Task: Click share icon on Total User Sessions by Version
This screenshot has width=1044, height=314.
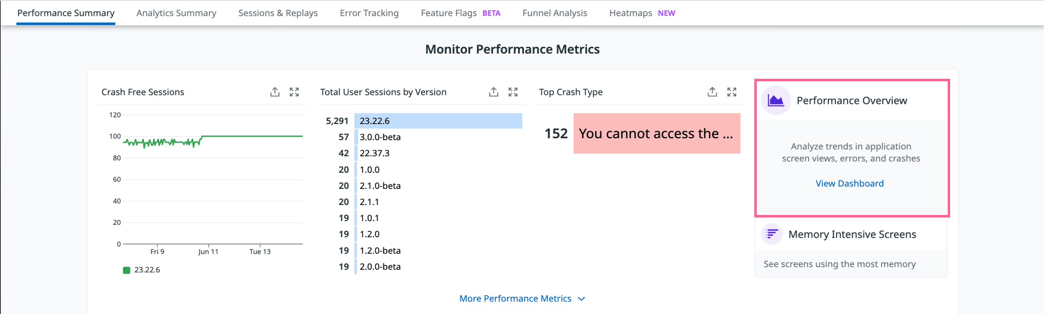Action: click(x=493, y=92)
